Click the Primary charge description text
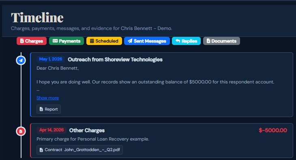Screen dimensions: 296x160 click(x=93, y=139)
